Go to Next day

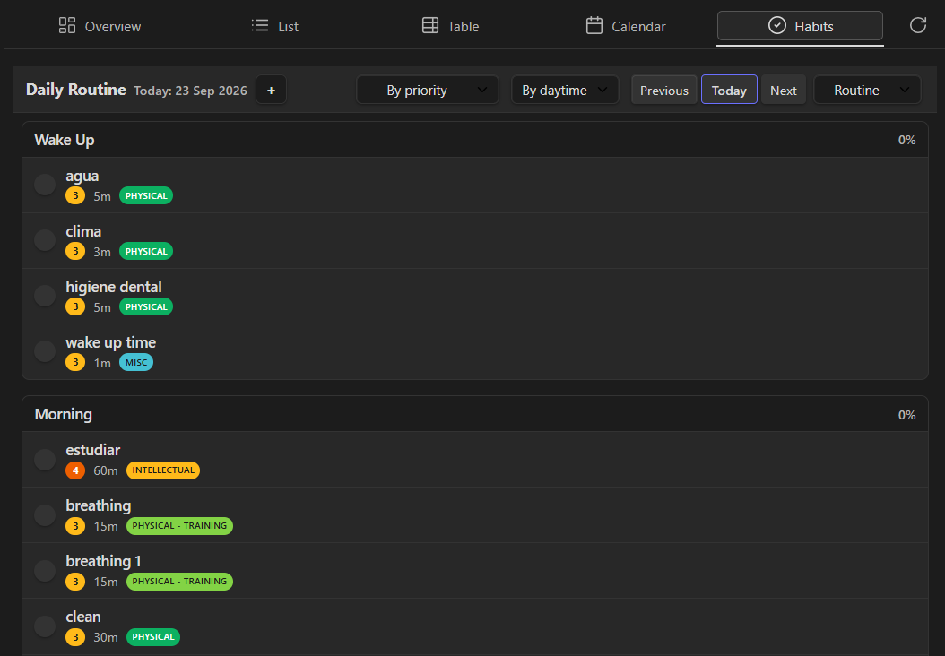pos(784,90)
